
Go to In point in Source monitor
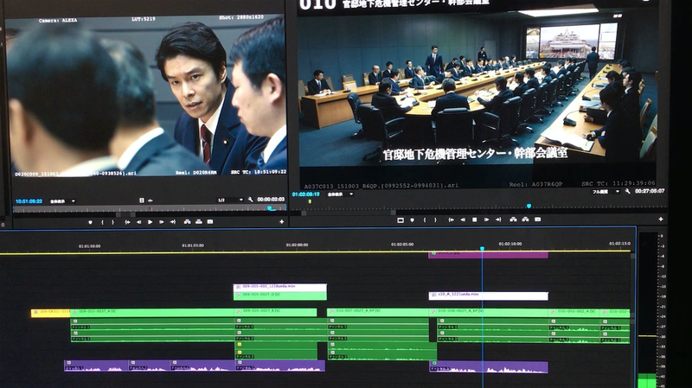point(127,222)
